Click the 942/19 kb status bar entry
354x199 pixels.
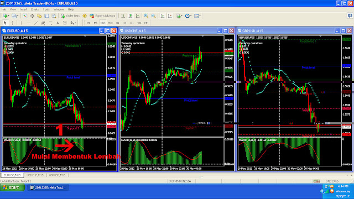coord(332,181)
